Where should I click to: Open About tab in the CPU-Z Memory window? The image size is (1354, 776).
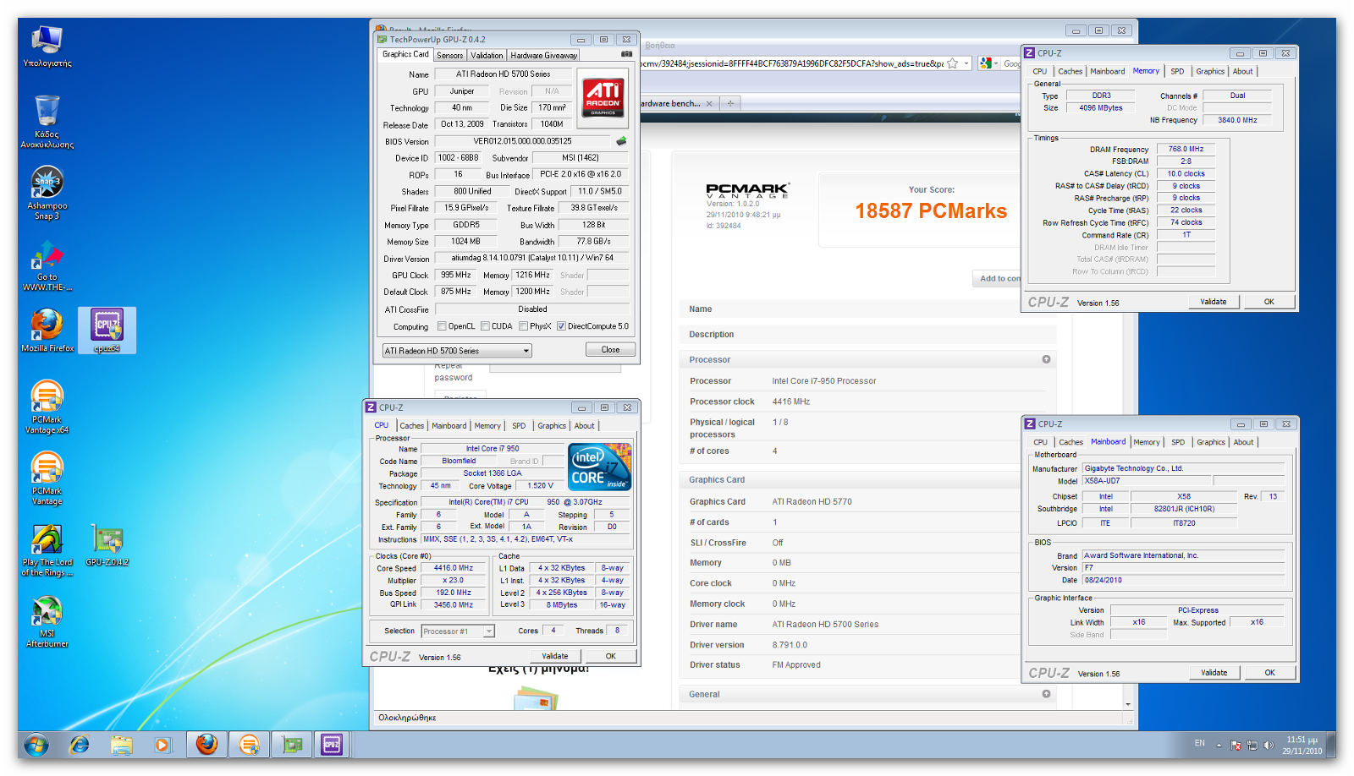pos(1242,72)
